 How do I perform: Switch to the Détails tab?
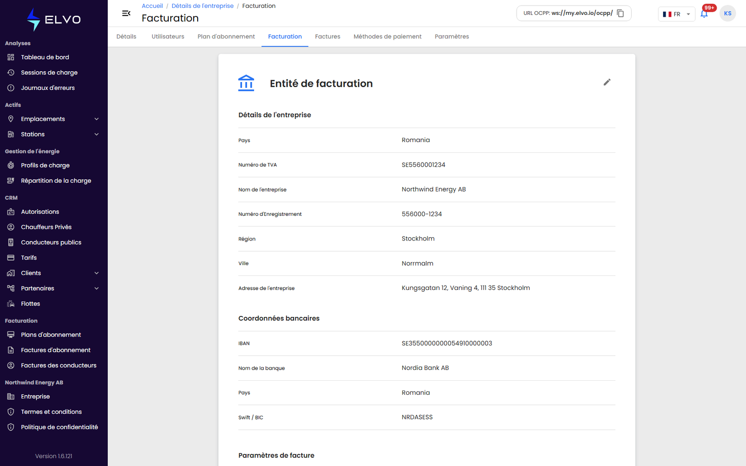click(126, 36)
